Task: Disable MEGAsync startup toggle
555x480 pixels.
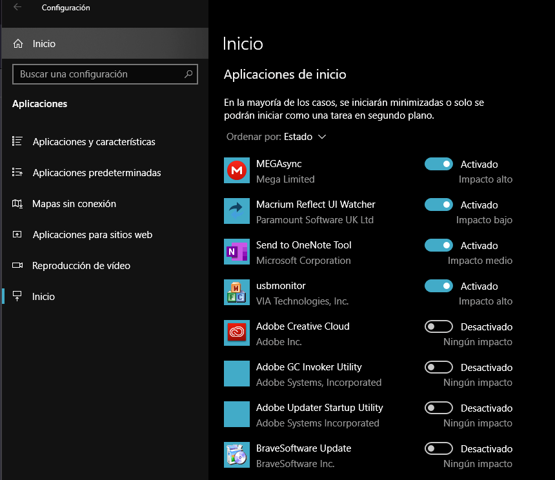Action: point(439,164)
